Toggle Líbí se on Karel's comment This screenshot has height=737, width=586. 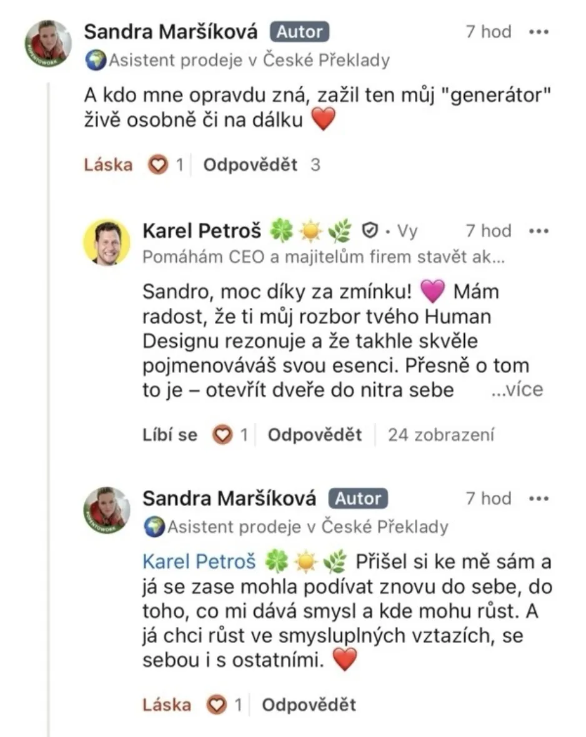click(x=169, y=435)
